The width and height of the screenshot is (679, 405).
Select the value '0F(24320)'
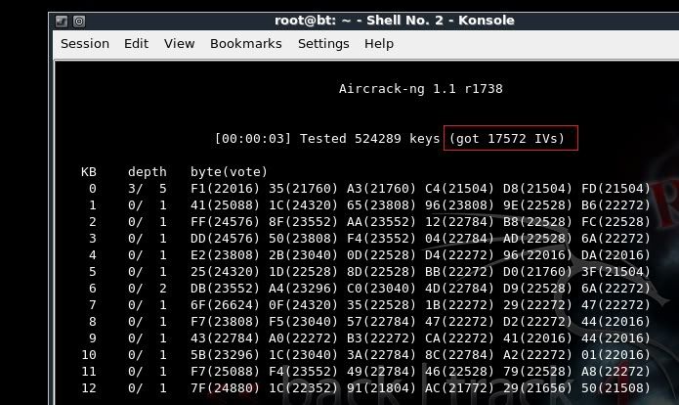tap(303, 305)
